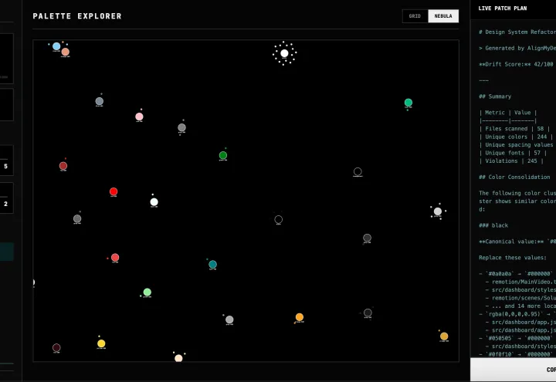The height and width of the screenshot is (382, 556).
Task: Click the '... and 14 more loca' line
Action: click(x=520, y=306)
